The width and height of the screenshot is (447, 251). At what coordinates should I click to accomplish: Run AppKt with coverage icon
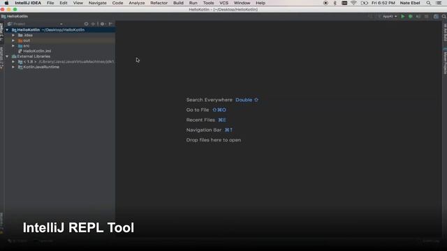(x=418, y=17)
